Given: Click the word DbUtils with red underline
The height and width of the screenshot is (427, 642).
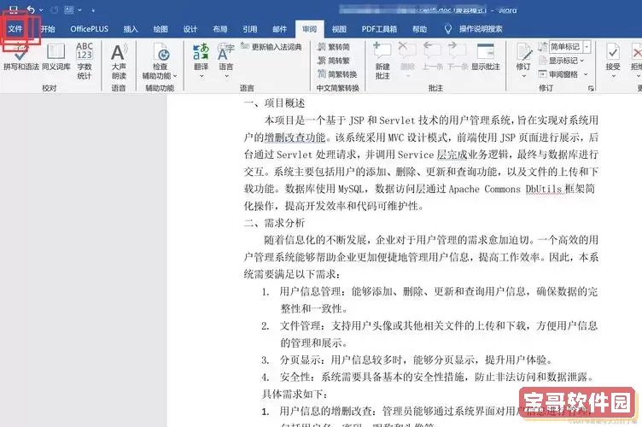Looking at the screenshot, I should tap(543, 189).
